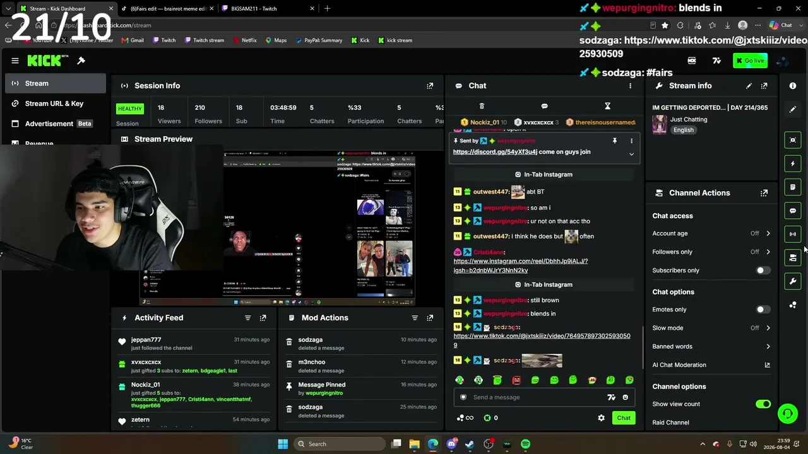Screen dimensions: 808x454
Task: Expand Account age setting
Action: tap(711, 233)
